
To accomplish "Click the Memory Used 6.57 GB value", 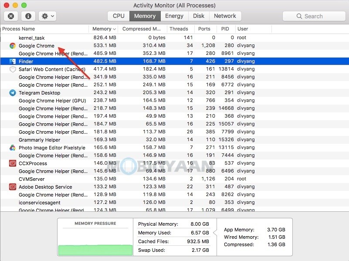I will coord(200,233).
